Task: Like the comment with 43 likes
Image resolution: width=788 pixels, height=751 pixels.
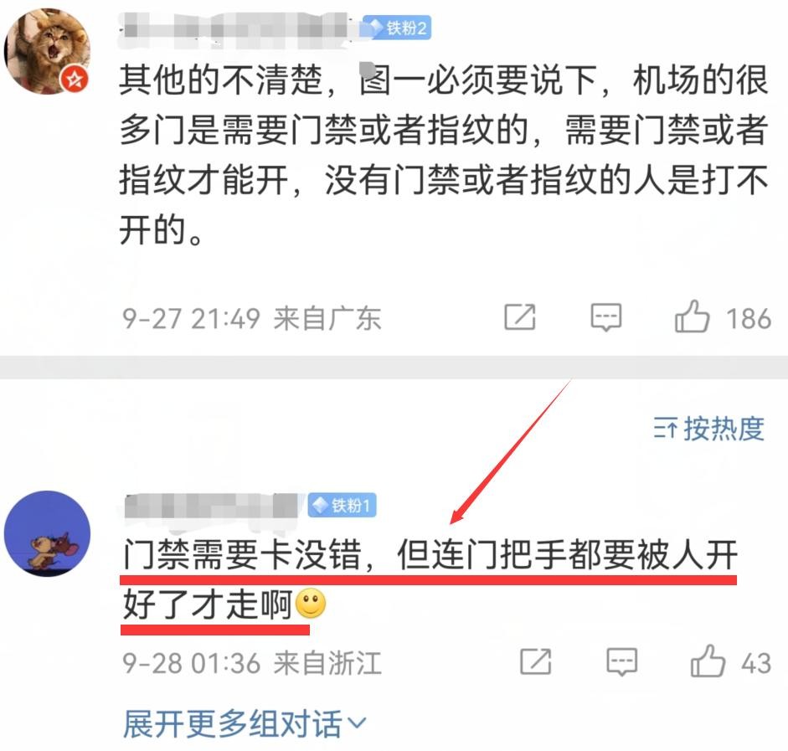Action: pos(708,661)
